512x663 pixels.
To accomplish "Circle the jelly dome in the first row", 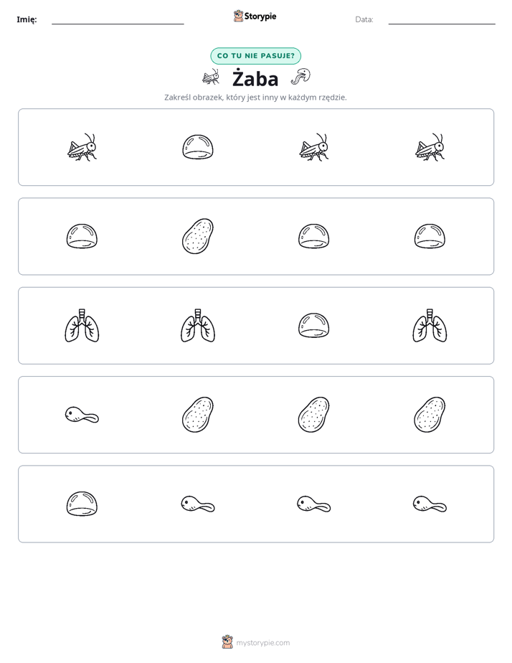I will tap(198, 147).
